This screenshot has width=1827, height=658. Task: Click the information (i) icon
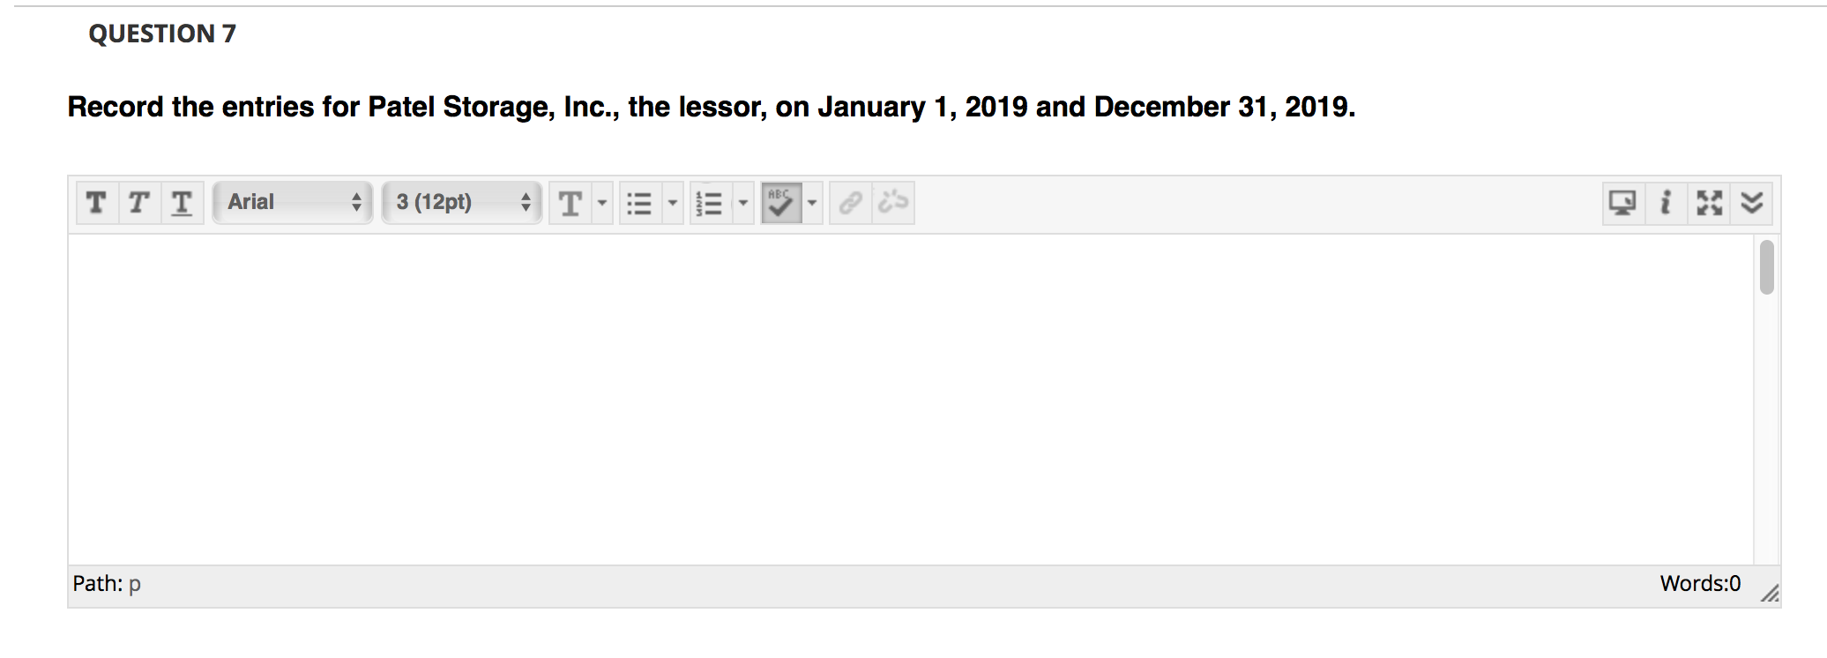(x=1665, y=202)
